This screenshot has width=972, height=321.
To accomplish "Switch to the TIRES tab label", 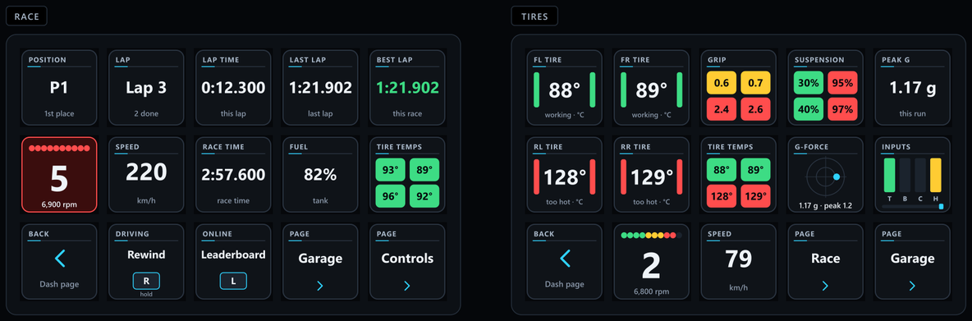I will 534,16.
